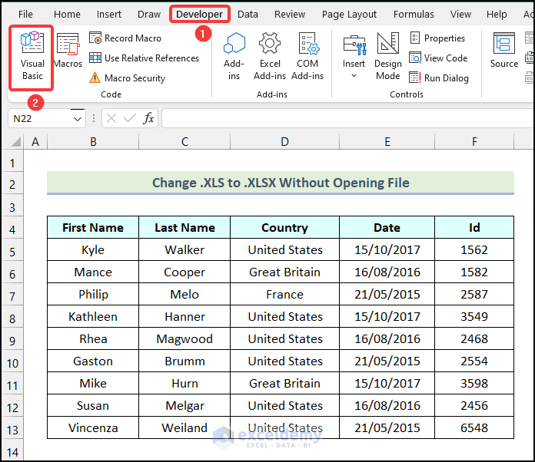This screenshot has width=535, height=462.
Task: Switch to the Draw tab
Action: 149,15
